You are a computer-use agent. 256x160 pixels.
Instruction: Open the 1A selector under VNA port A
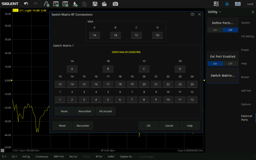94,35
